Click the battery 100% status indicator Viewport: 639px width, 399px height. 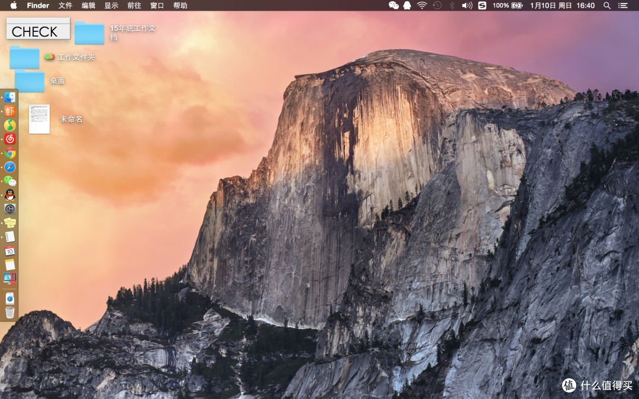pyautogui.click(x=508, y=5)
